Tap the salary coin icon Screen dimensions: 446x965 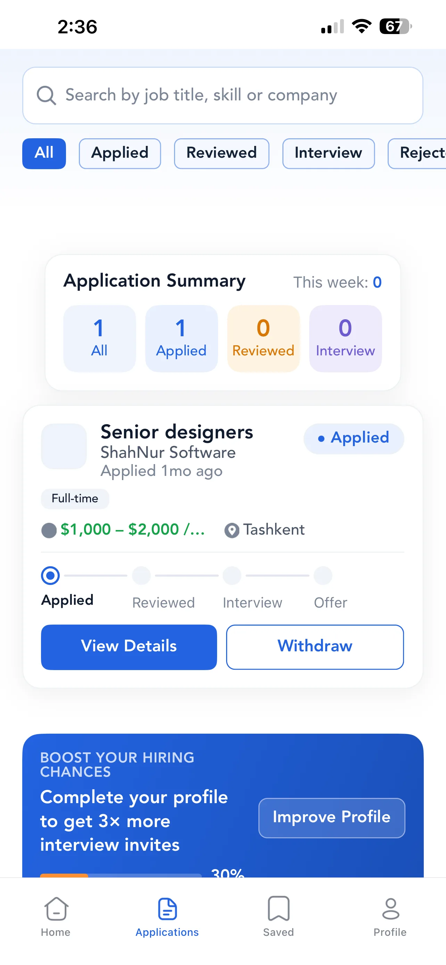[49, 530]
